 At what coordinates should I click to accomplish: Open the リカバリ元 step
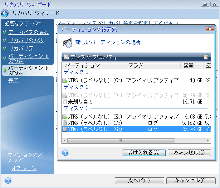click(x=21, y=48)
